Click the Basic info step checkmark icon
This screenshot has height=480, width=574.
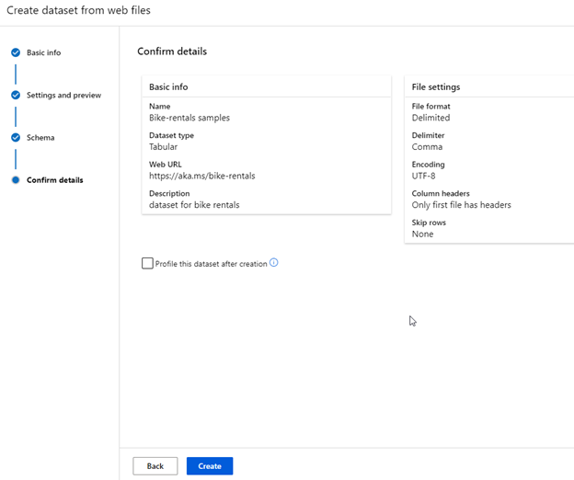point(16,53)
